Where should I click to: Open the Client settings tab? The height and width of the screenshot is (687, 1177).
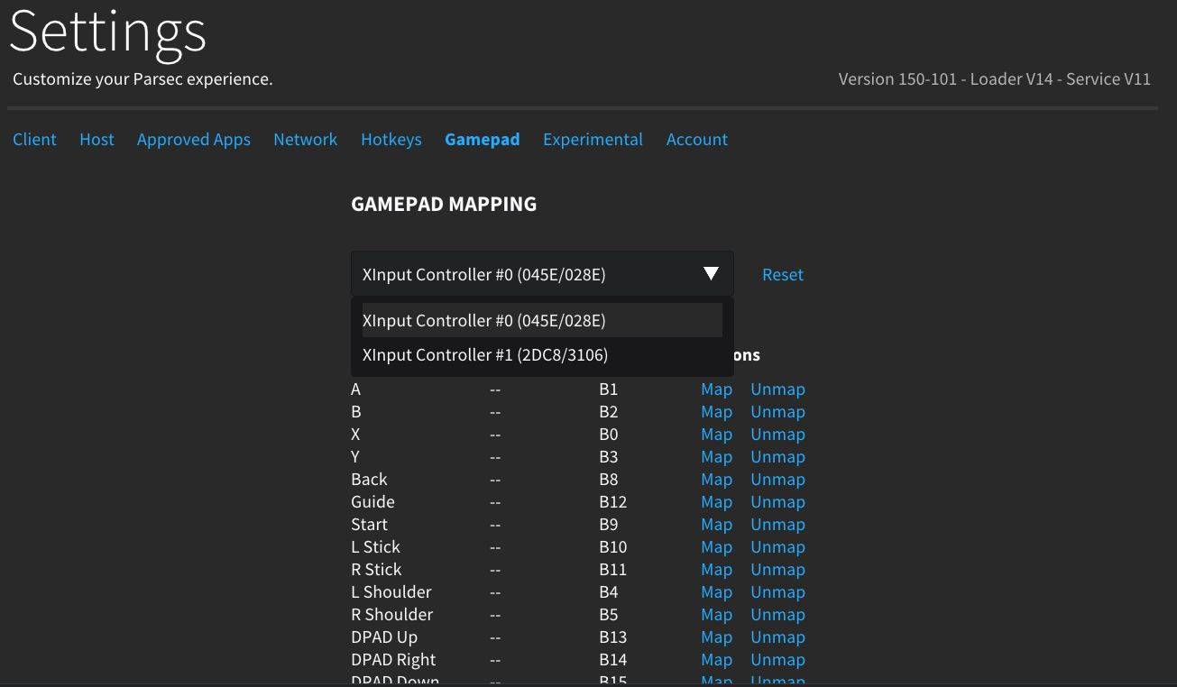tap(34, 140)
